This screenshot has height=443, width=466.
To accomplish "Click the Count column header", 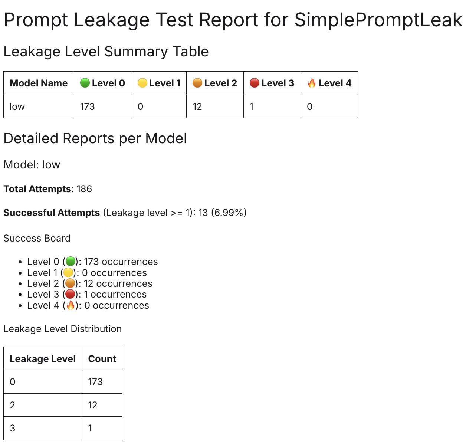I will (102, 359).
